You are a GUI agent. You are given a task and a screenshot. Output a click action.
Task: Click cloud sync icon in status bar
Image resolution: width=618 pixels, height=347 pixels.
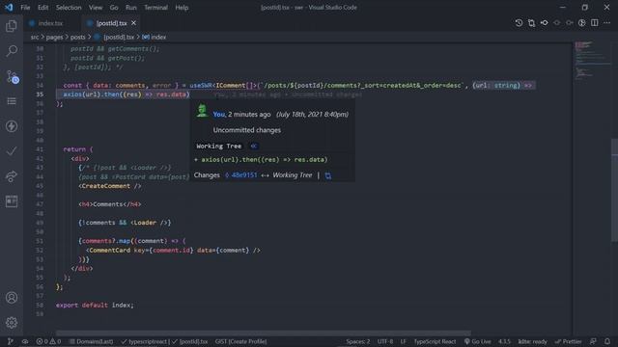click(25, 341)
